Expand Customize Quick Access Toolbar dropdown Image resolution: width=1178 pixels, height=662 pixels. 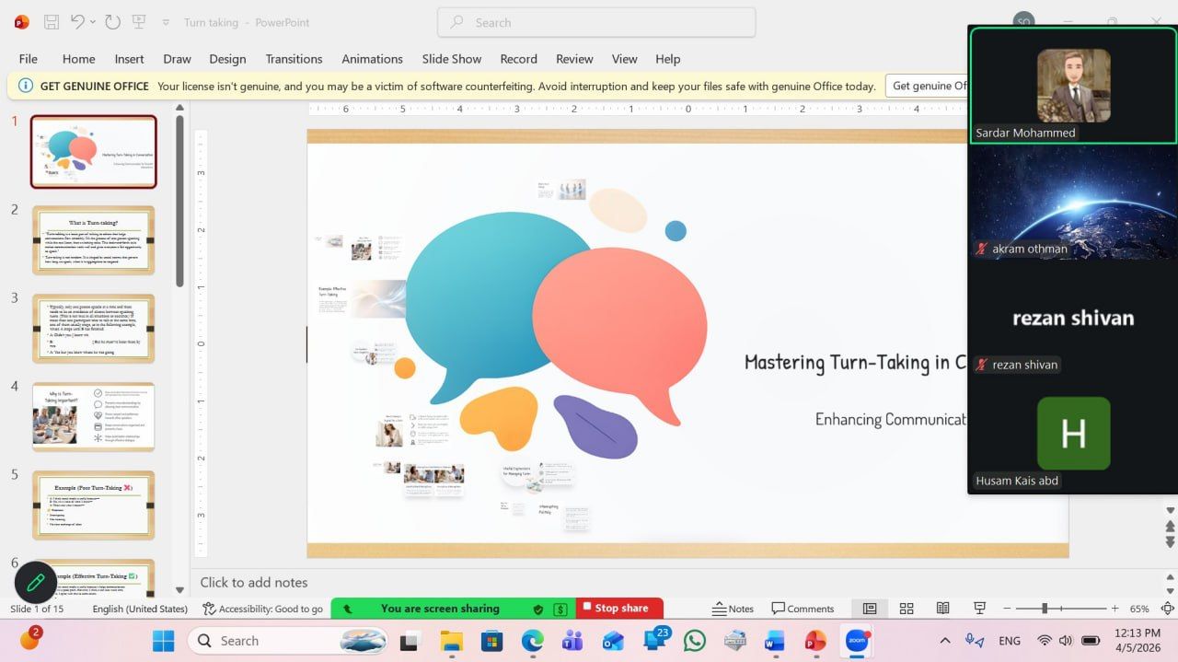coord(166,22)
